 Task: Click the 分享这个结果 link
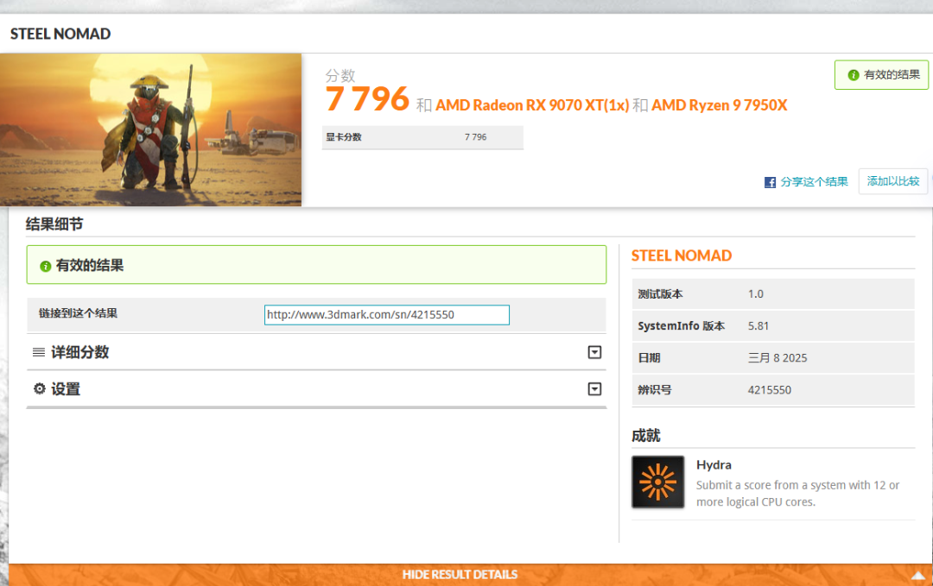[814, 182]
